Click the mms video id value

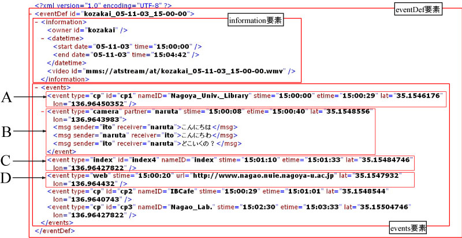pos(190,71)
